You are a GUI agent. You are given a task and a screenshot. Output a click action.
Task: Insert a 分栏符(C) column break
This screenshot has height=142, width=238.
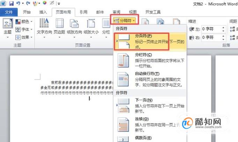click(x=150, y=60)
